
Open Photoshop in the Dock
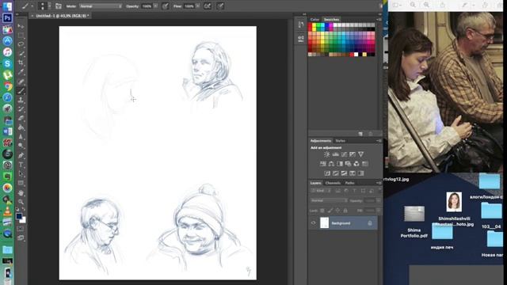[7, 17]
